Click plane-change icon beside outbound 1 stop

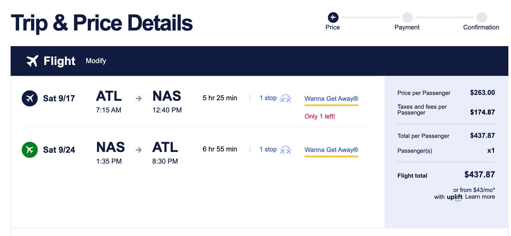point(285,98)
